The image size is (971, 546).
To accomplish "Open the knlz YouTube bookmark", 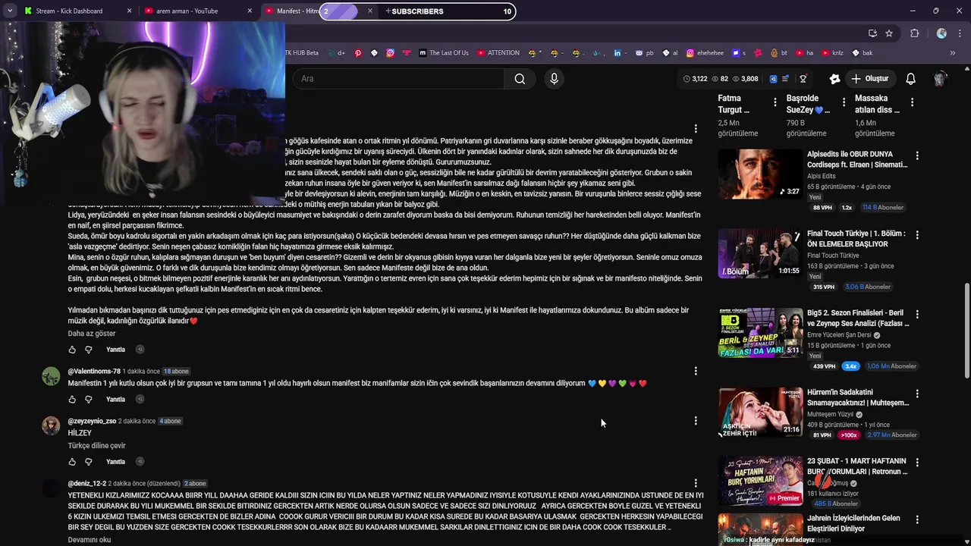I will (832, 53).
